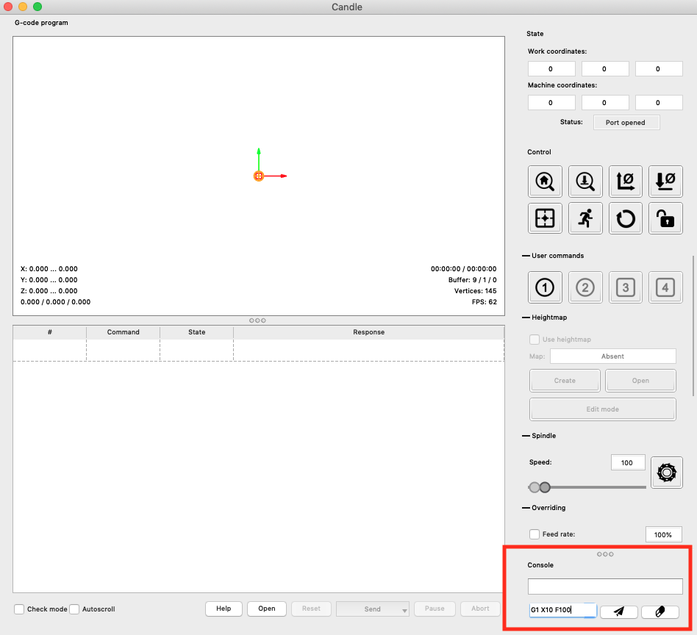Click the Z-probe icon button
The image size is (697, 635).
(585, 180)
